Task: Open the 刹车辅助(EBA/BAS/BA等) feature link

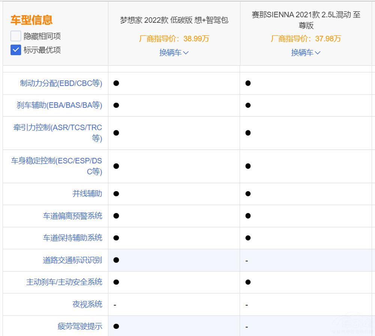Action: 59,105
